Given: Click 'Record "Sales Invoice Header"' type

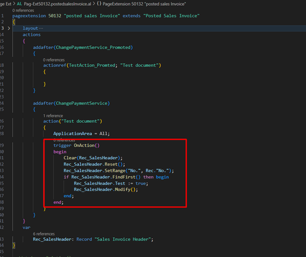Looking at the screenshot, I should [x=114, y=239].
